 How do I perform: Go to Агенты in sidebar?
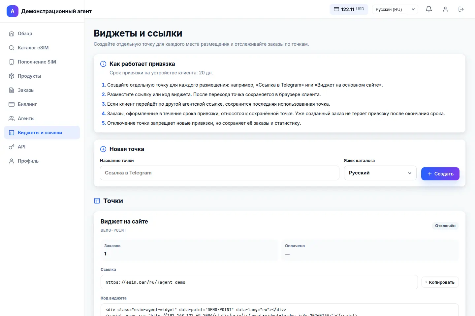click(42, 118)
